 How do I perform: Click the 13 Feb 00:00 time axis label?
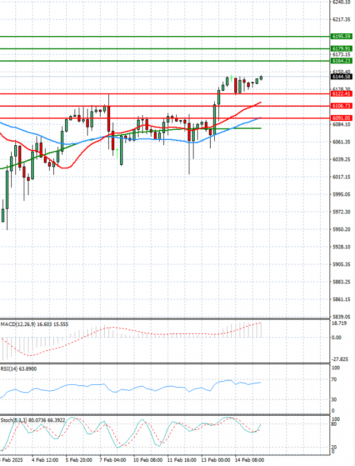215,460
